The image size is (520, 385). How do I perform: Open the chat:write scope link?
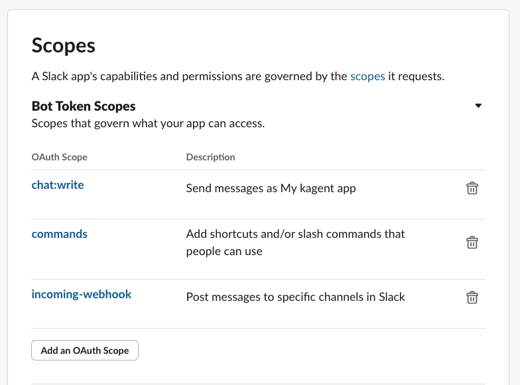click(x=58, y=185)
